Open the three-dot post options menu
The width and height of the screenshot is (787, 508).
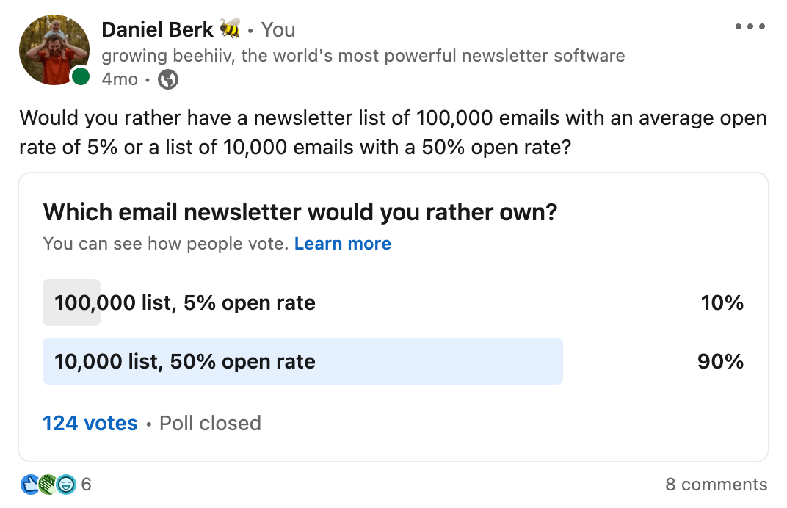(x=750, y=28)
